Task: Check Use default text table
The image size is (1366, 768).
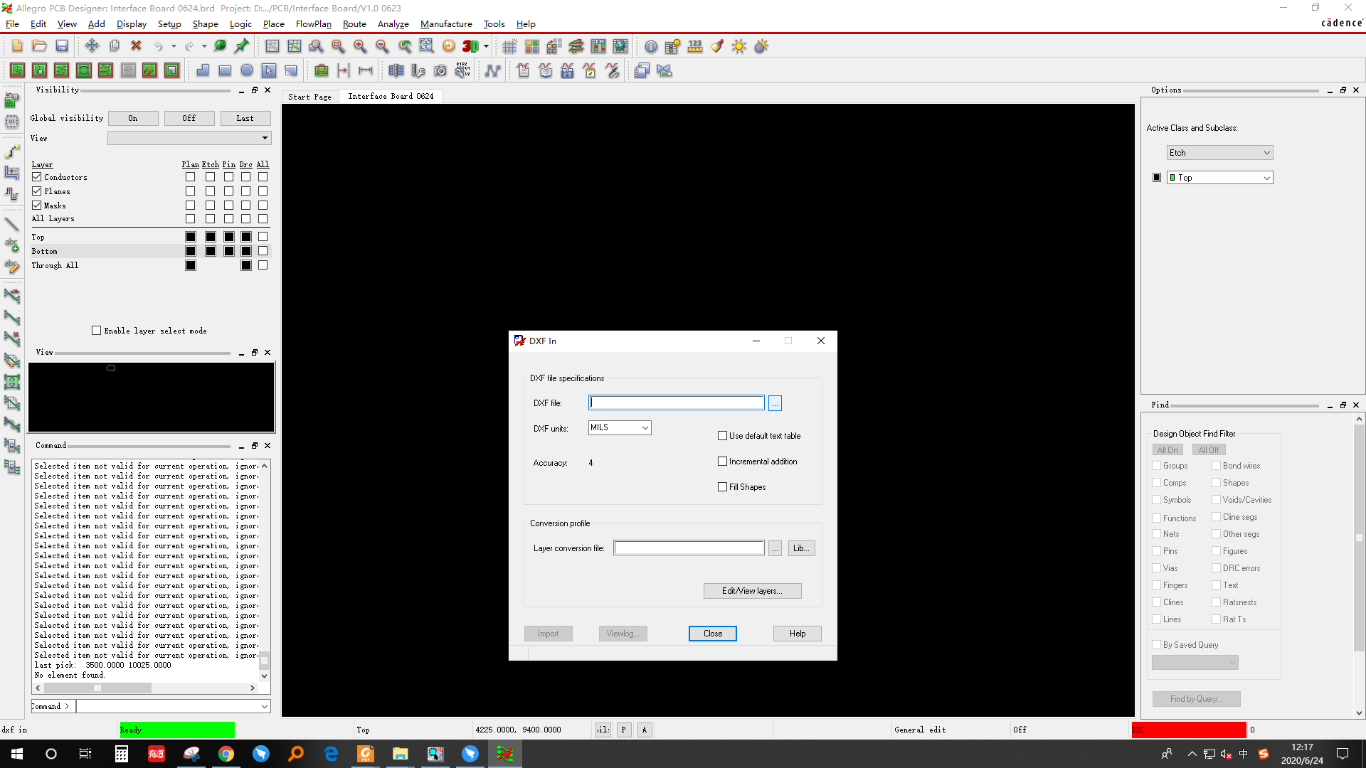Action: (x=723, y=436)
